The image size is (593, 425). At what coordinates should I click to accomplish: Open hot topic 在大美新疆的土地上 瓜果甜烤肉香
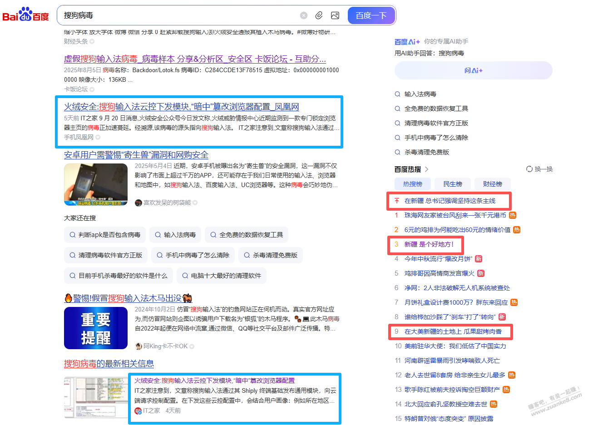(x=453, y=331)
